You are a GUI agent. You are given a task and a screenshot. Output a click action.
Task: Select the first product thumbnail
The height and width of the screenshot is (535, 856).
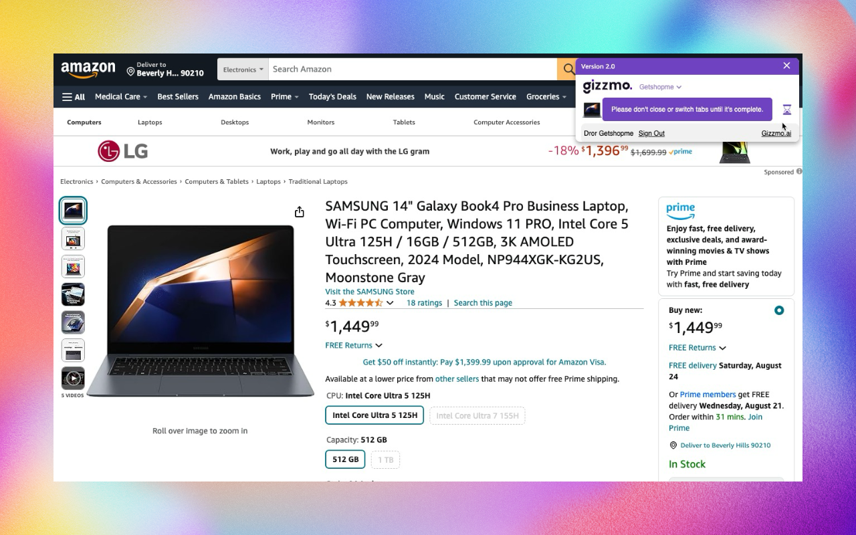pyautogui.click(x=73, y=211)
